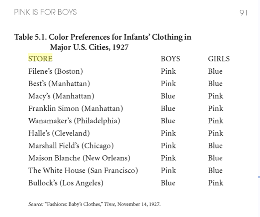260x217 pixels.
Task: Click The White House (San Francisco) entry
Action: (83, 171)
